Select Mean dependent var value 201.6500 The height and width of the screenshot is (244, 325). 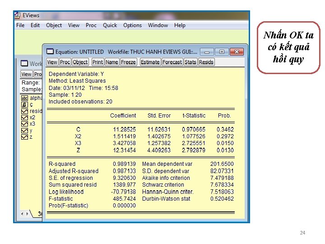[x=222, y=164]
